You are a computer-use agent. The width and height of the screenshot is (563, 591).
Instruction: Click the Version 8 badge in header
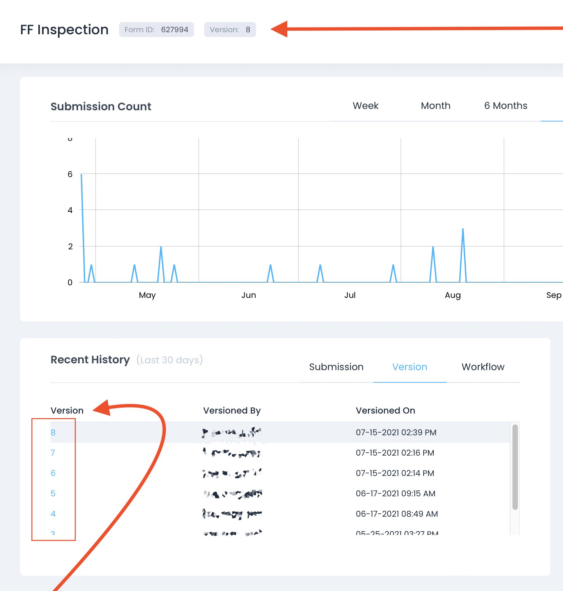[230, 30]
